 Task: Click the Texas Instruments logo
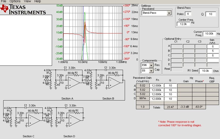click(23, 9)
